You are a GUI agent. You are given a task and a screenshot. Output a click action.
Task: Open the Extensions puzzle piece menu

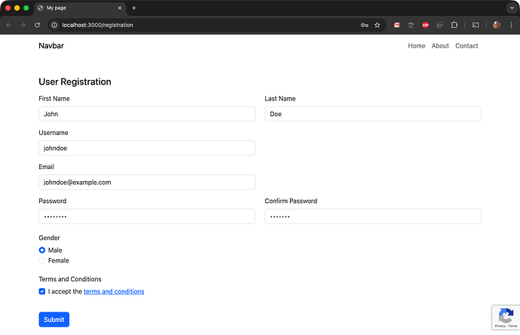pos(454,25)
